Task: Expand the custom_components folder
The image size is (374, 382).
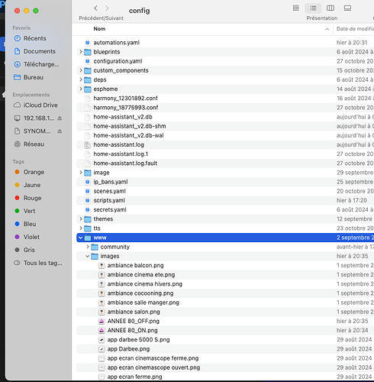Action: coord(81,70)
